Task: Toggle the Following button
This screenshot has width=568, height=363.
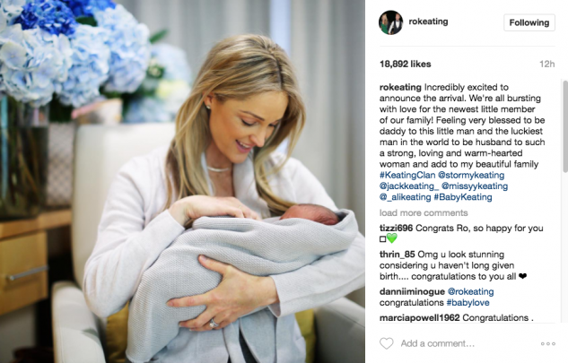Action: 529,22
